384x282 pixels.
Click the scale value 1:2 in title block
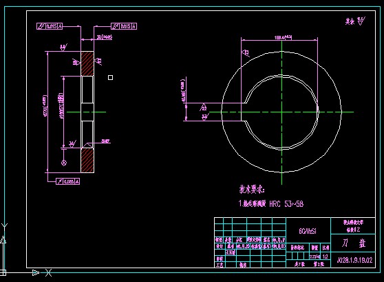click(326, 256)
